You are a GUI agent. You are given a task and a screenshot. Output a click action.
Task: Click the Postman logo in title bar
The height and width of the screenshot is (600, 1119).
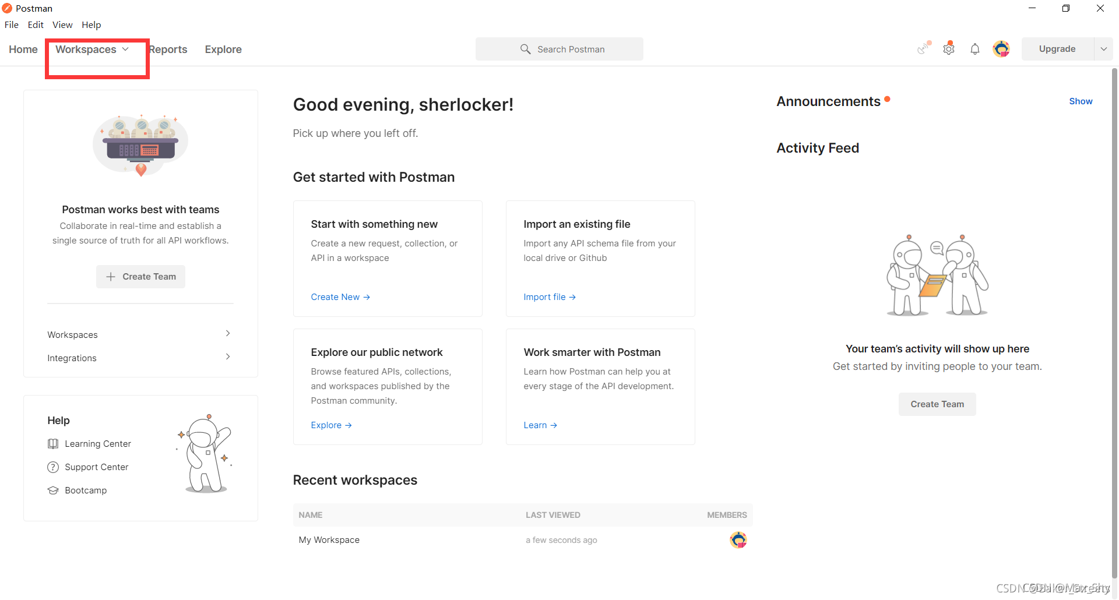click(7, 8)
